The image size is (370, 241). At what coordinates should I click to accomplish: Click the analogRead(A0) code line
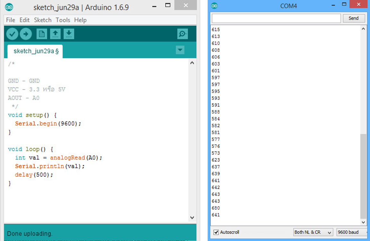(x=58, y=157)
